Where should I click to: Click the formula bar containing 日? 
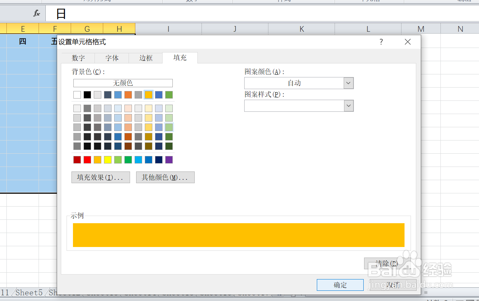pos(262,14)
